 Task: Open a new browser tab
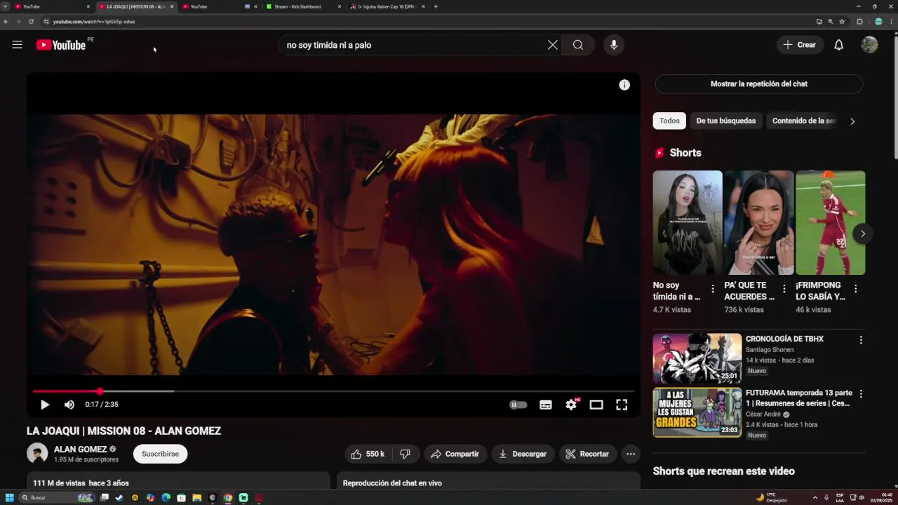[x=436, y=6]
